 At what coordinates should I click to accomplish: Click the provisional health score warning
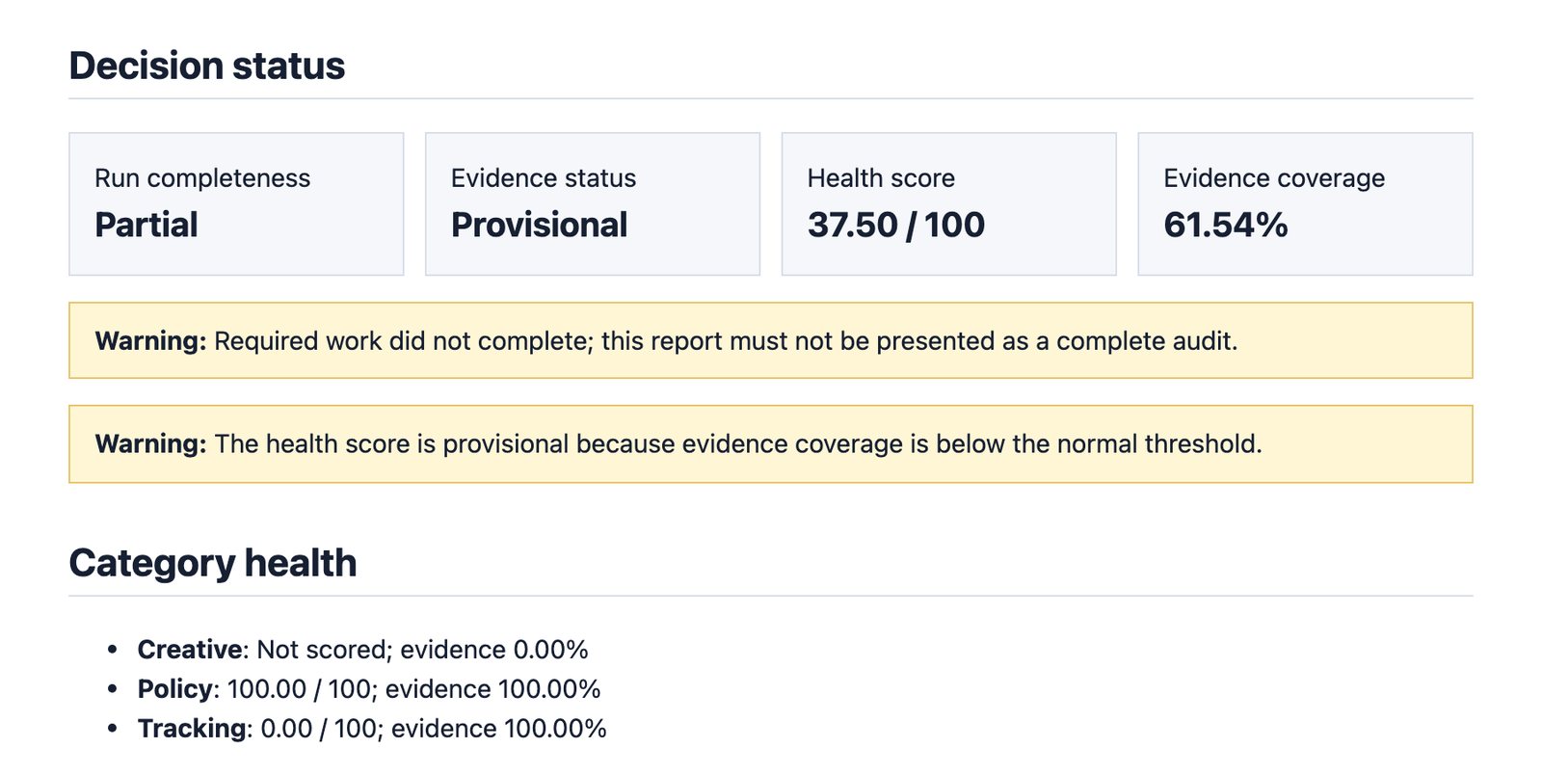click(771, 443)
